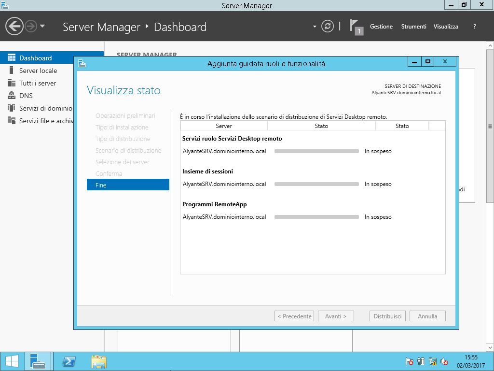494x371 pixels.
Task: Open the Start button on taskbar
Action: (x=12, y=361)
